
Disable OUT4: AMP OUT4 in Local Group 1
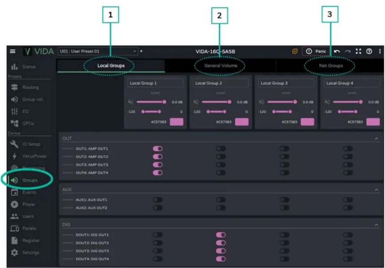[158, 173]
